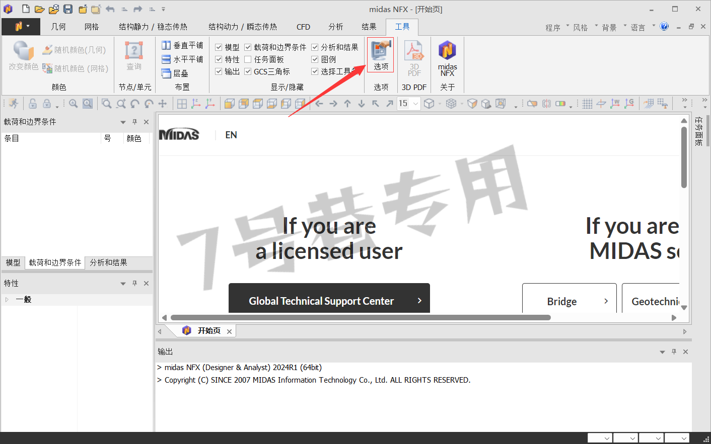This screenshot has height=444, width=711.
Task: Click the Undo arrow icon
Action: click(110, 9)
